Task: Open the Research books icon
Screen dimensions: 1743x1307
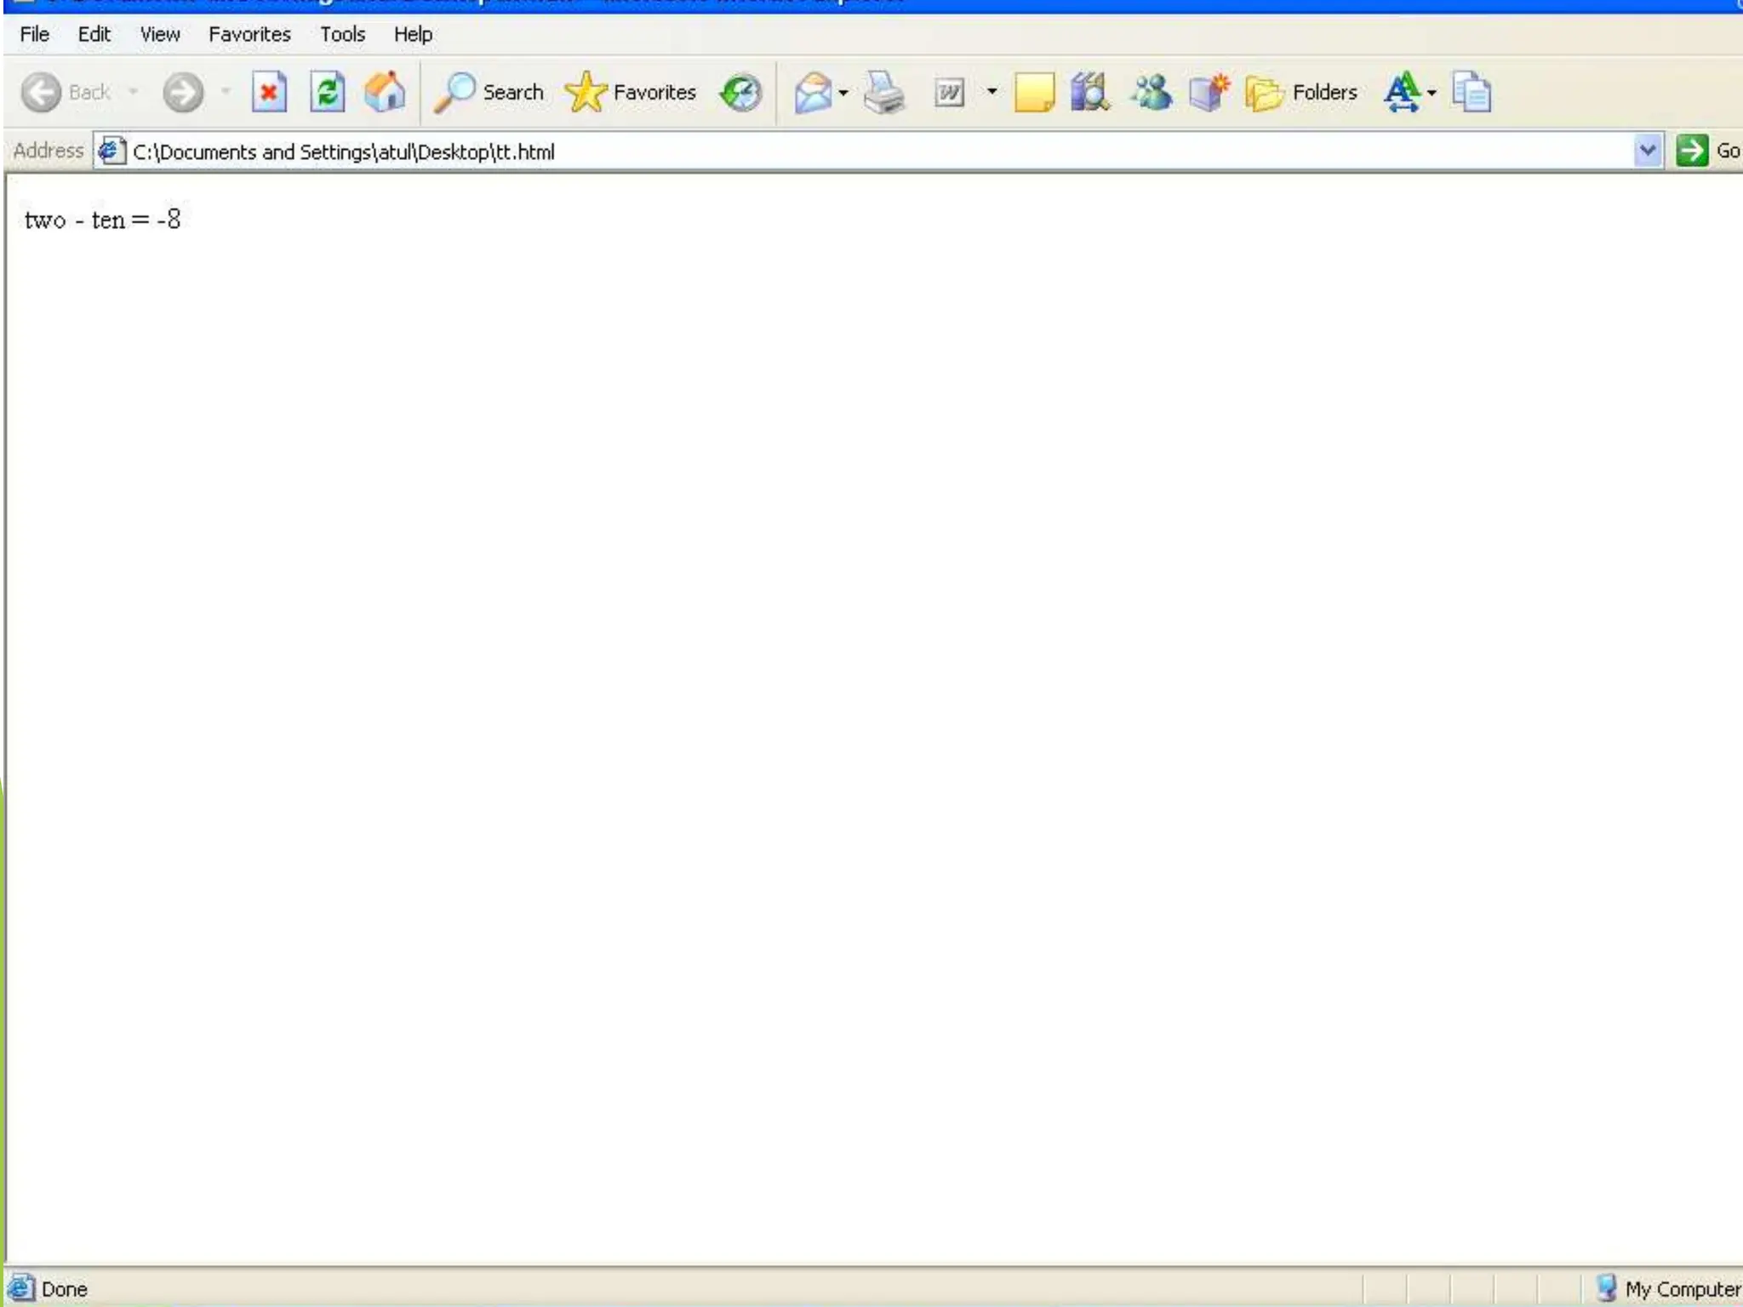Action: pyautogui.click(x=1090, y=92)
